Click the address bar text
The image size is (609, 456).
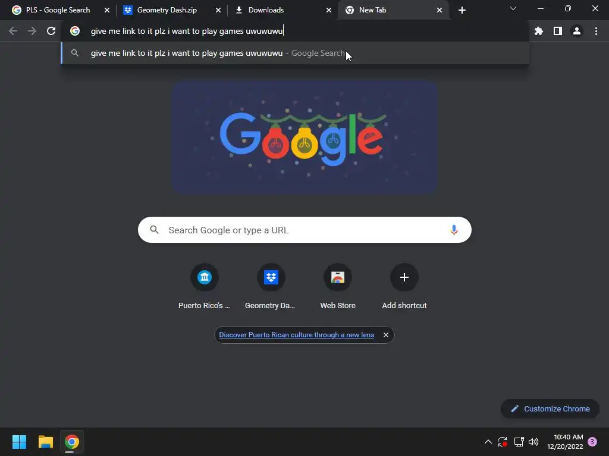(187, 31)
